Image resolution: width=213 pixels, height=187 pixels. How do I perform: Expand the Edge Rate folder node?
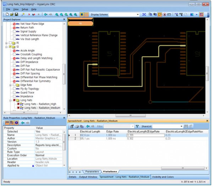10,85
